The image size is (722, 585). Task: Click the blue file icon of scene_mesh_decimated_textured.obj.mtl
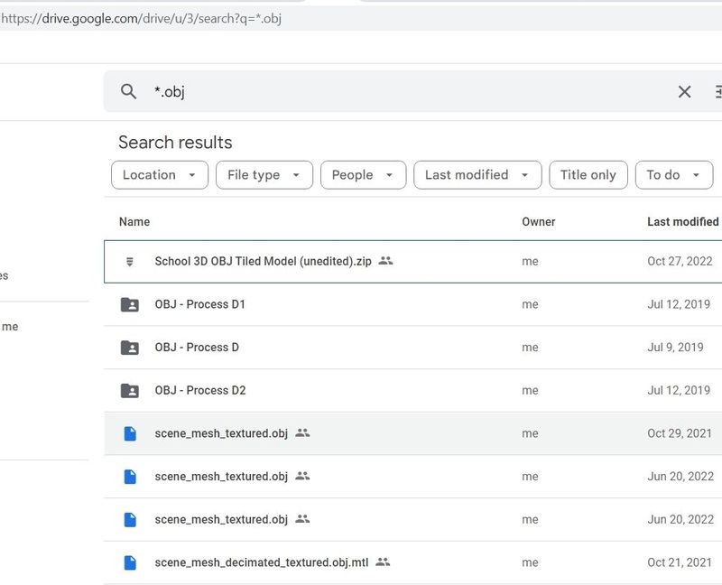click(130, 562)
